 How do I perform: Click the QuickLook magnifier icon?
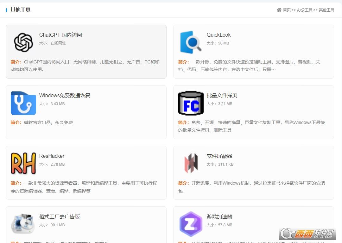(x=191, y=42)
